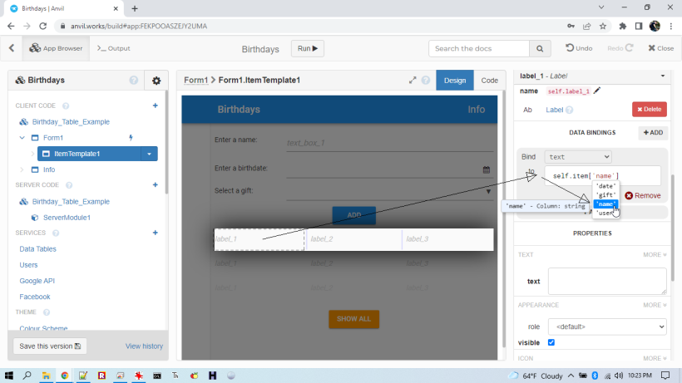This screenshot has height=383, width=682.
Task: Add a new service with plus icon
Action: click(155, 233)
